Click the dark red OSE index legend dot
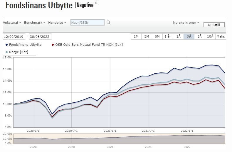232x152 pixels. 53,45
